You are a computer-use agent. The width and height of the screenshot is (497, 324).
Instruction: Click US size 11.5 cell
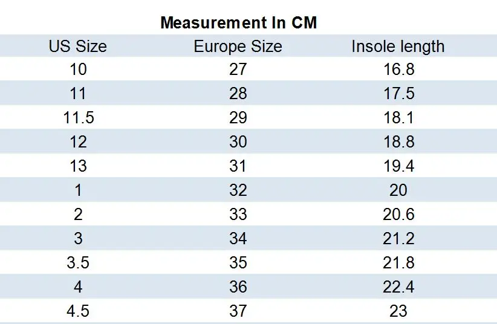(x=78, y=118)
